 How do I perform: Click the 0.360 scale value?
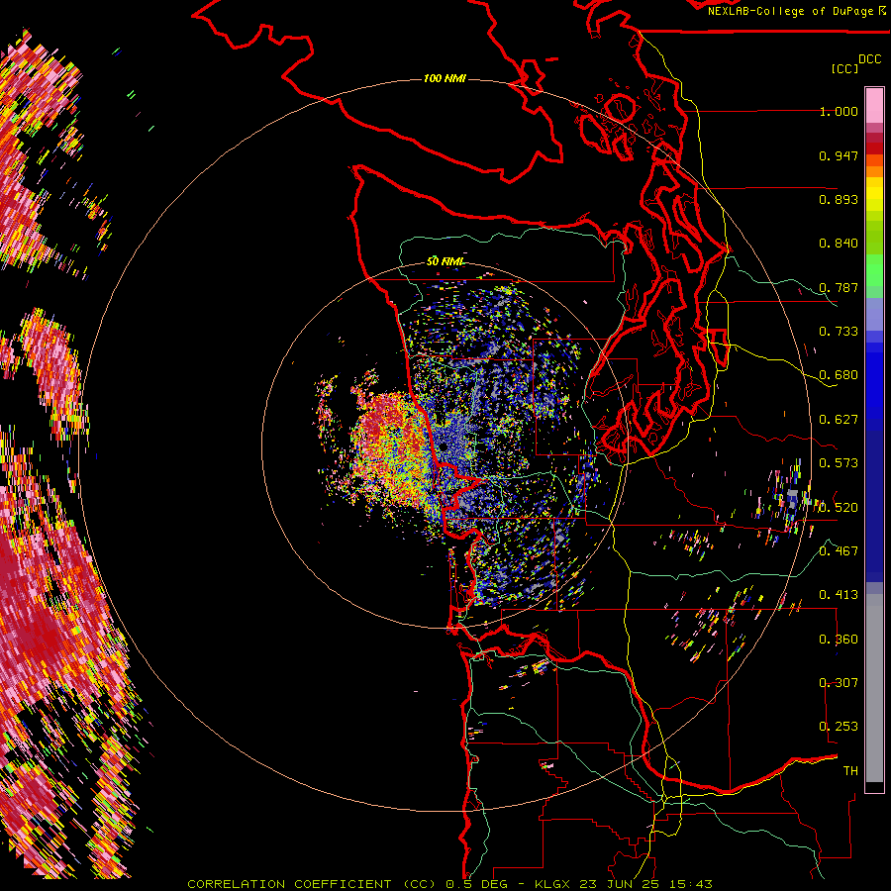(839, 640)
